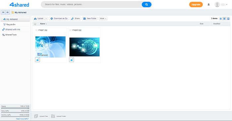Switch to the detailed preview view
The width and height of the screenshot is (232, 121).
[x=228, y=19]
